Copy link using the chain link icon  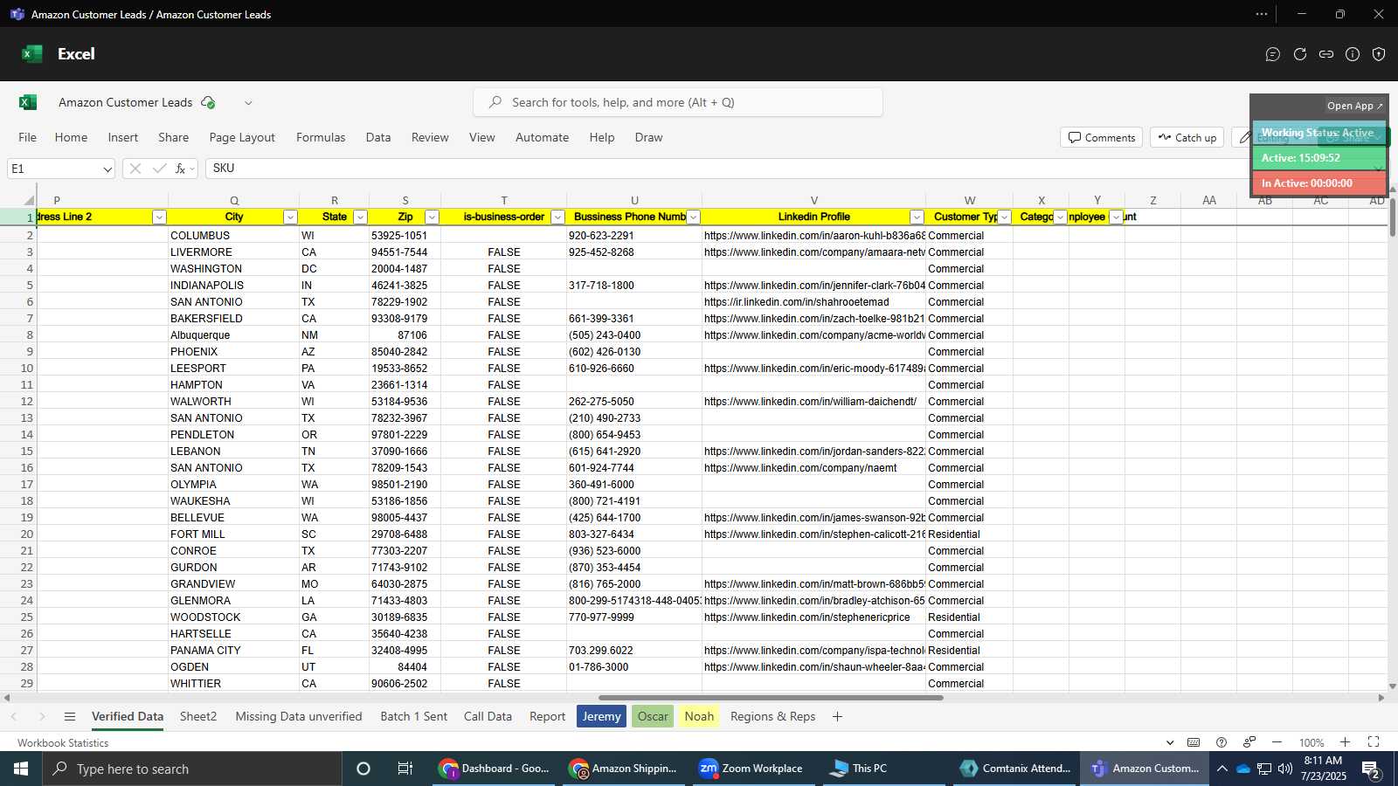(x=1326, y=54)
